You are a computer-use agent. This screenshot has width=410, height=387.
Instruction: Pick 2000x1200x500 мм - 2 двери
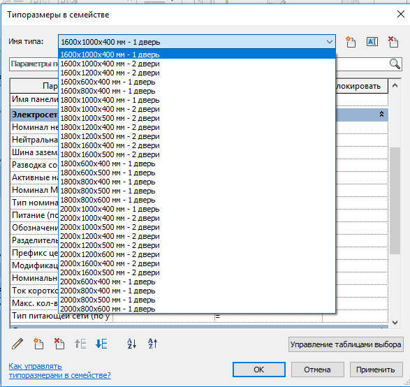click(x=197, y=245)
